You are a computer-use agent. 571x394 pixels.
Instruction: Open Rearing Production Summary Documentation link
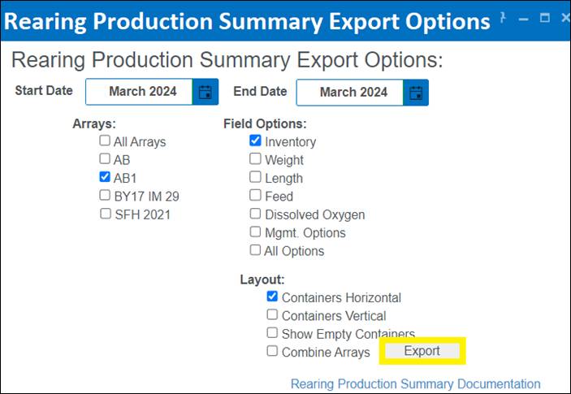415,384
